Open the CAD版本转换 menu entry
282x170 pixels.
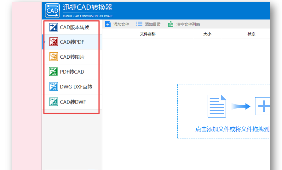(72, 27)
